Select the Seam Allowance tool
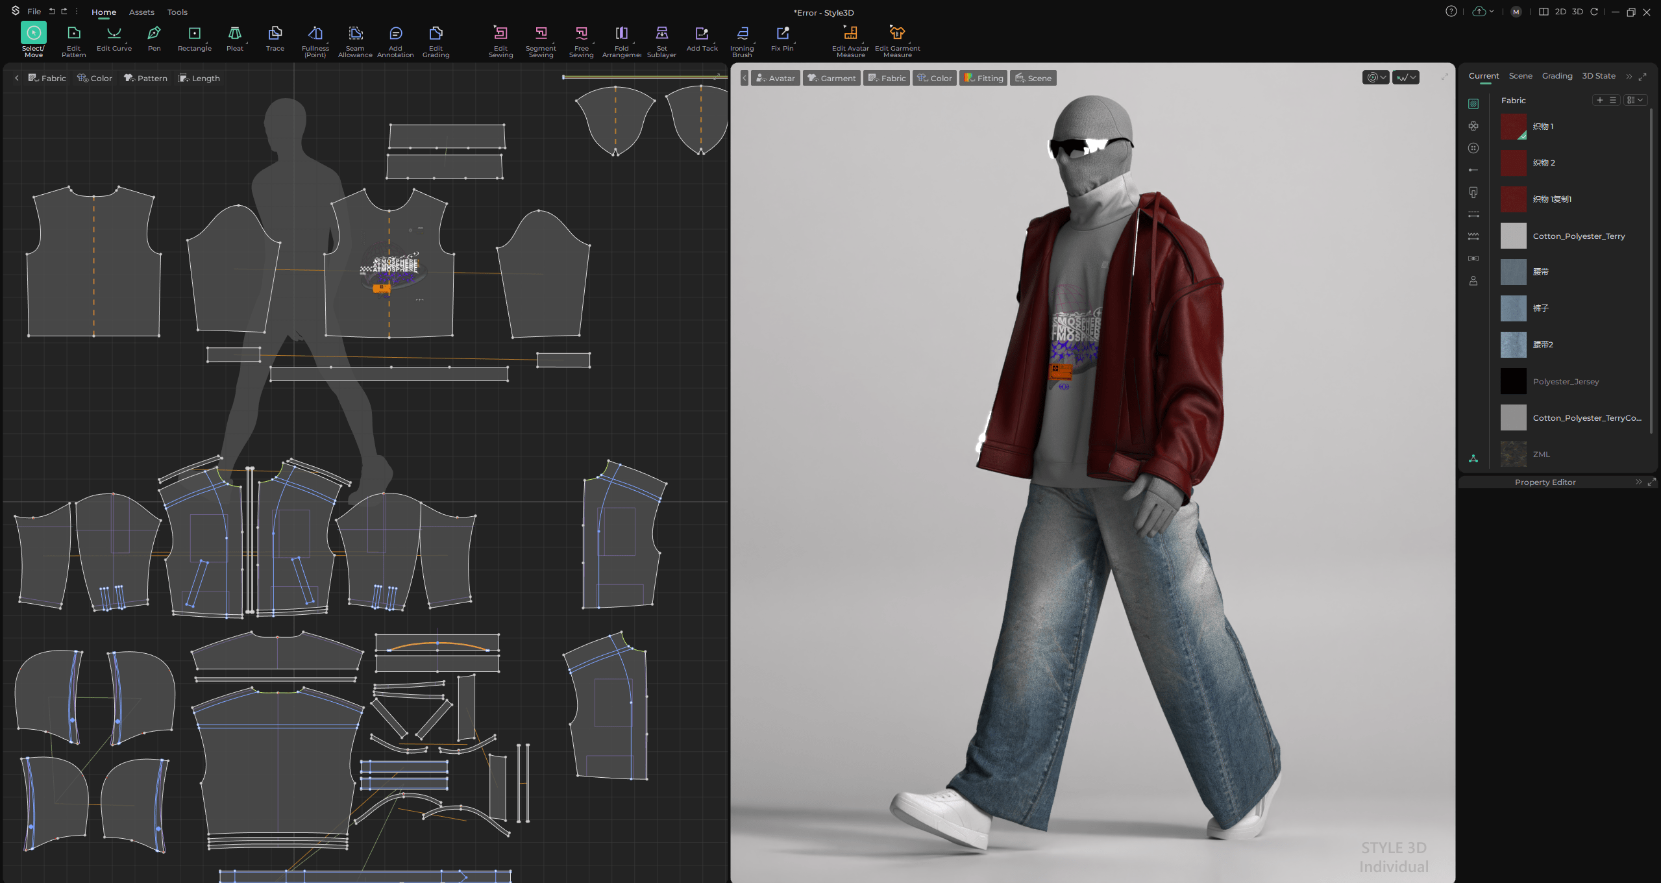 click(355, 40)
